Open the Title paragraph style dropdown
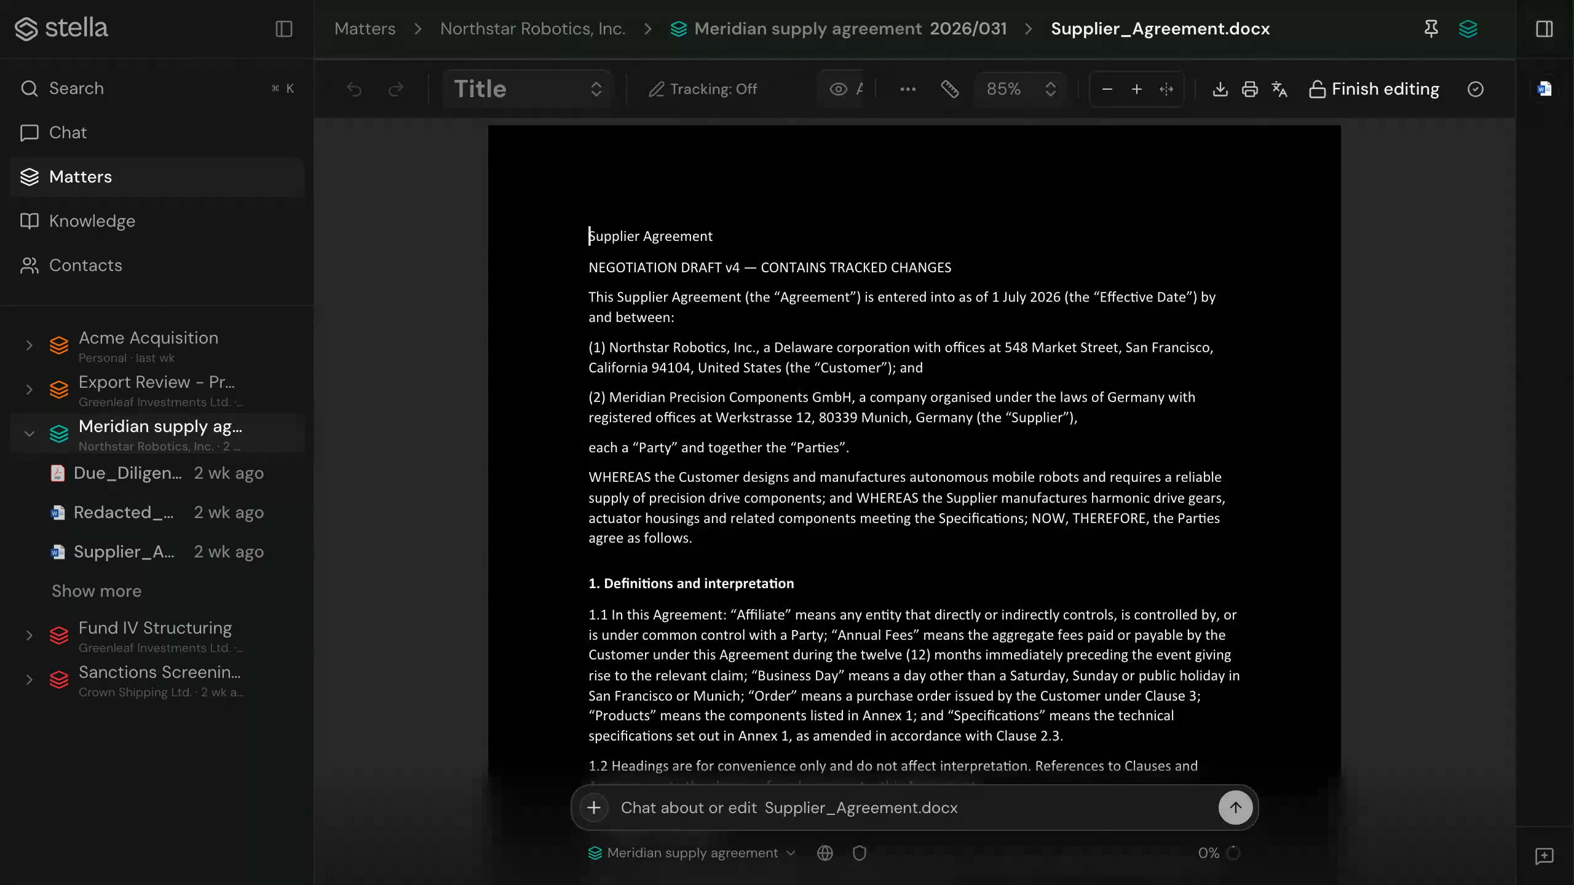The image size is (1574, 885). tap(528, 90)
